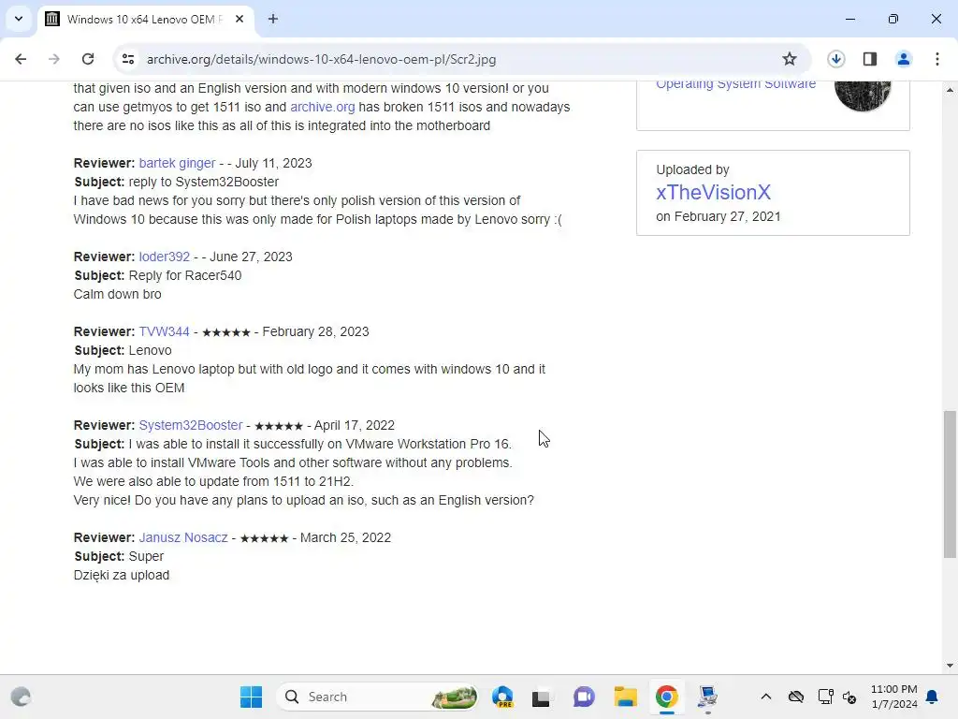The image size is (958, 719).
Task: Click the forward navigation arrow
Action: [x=54, y=59]
